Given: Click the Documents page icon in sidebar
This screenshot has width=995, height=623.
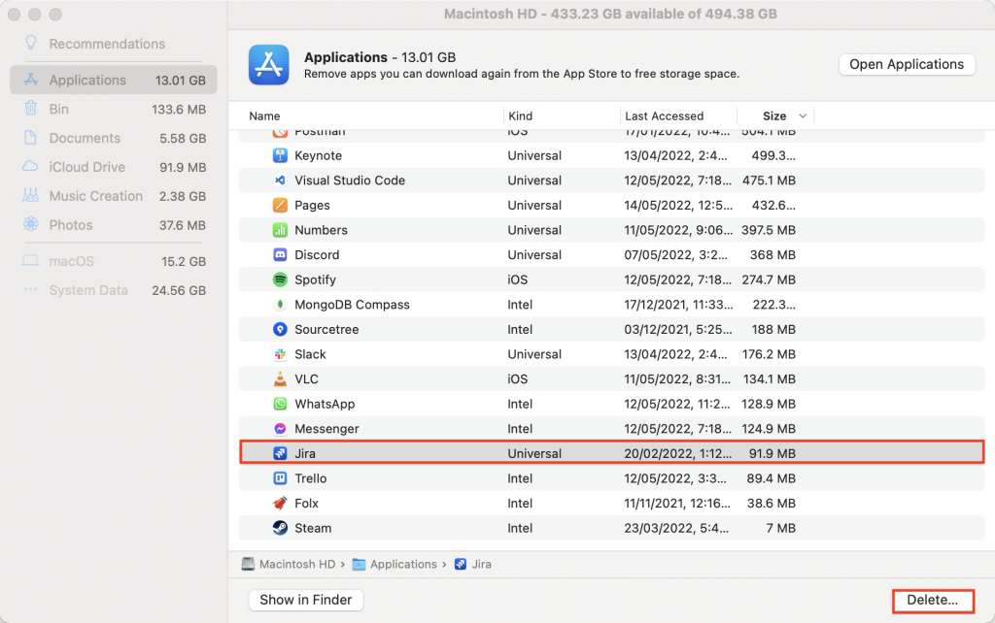Looking at the screenshot, I should (x=30, y=138).
